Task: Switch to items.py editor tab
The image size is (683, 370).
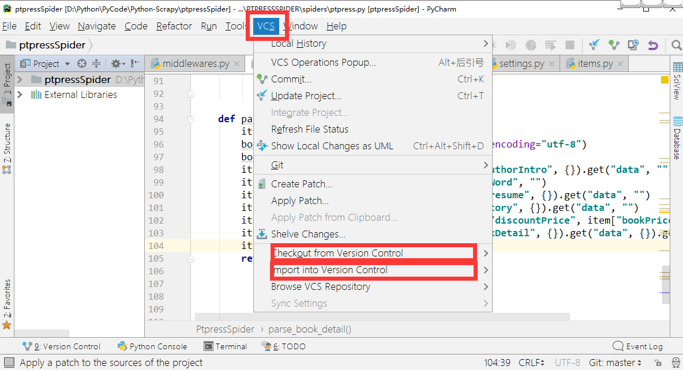Action: (595, 63)
